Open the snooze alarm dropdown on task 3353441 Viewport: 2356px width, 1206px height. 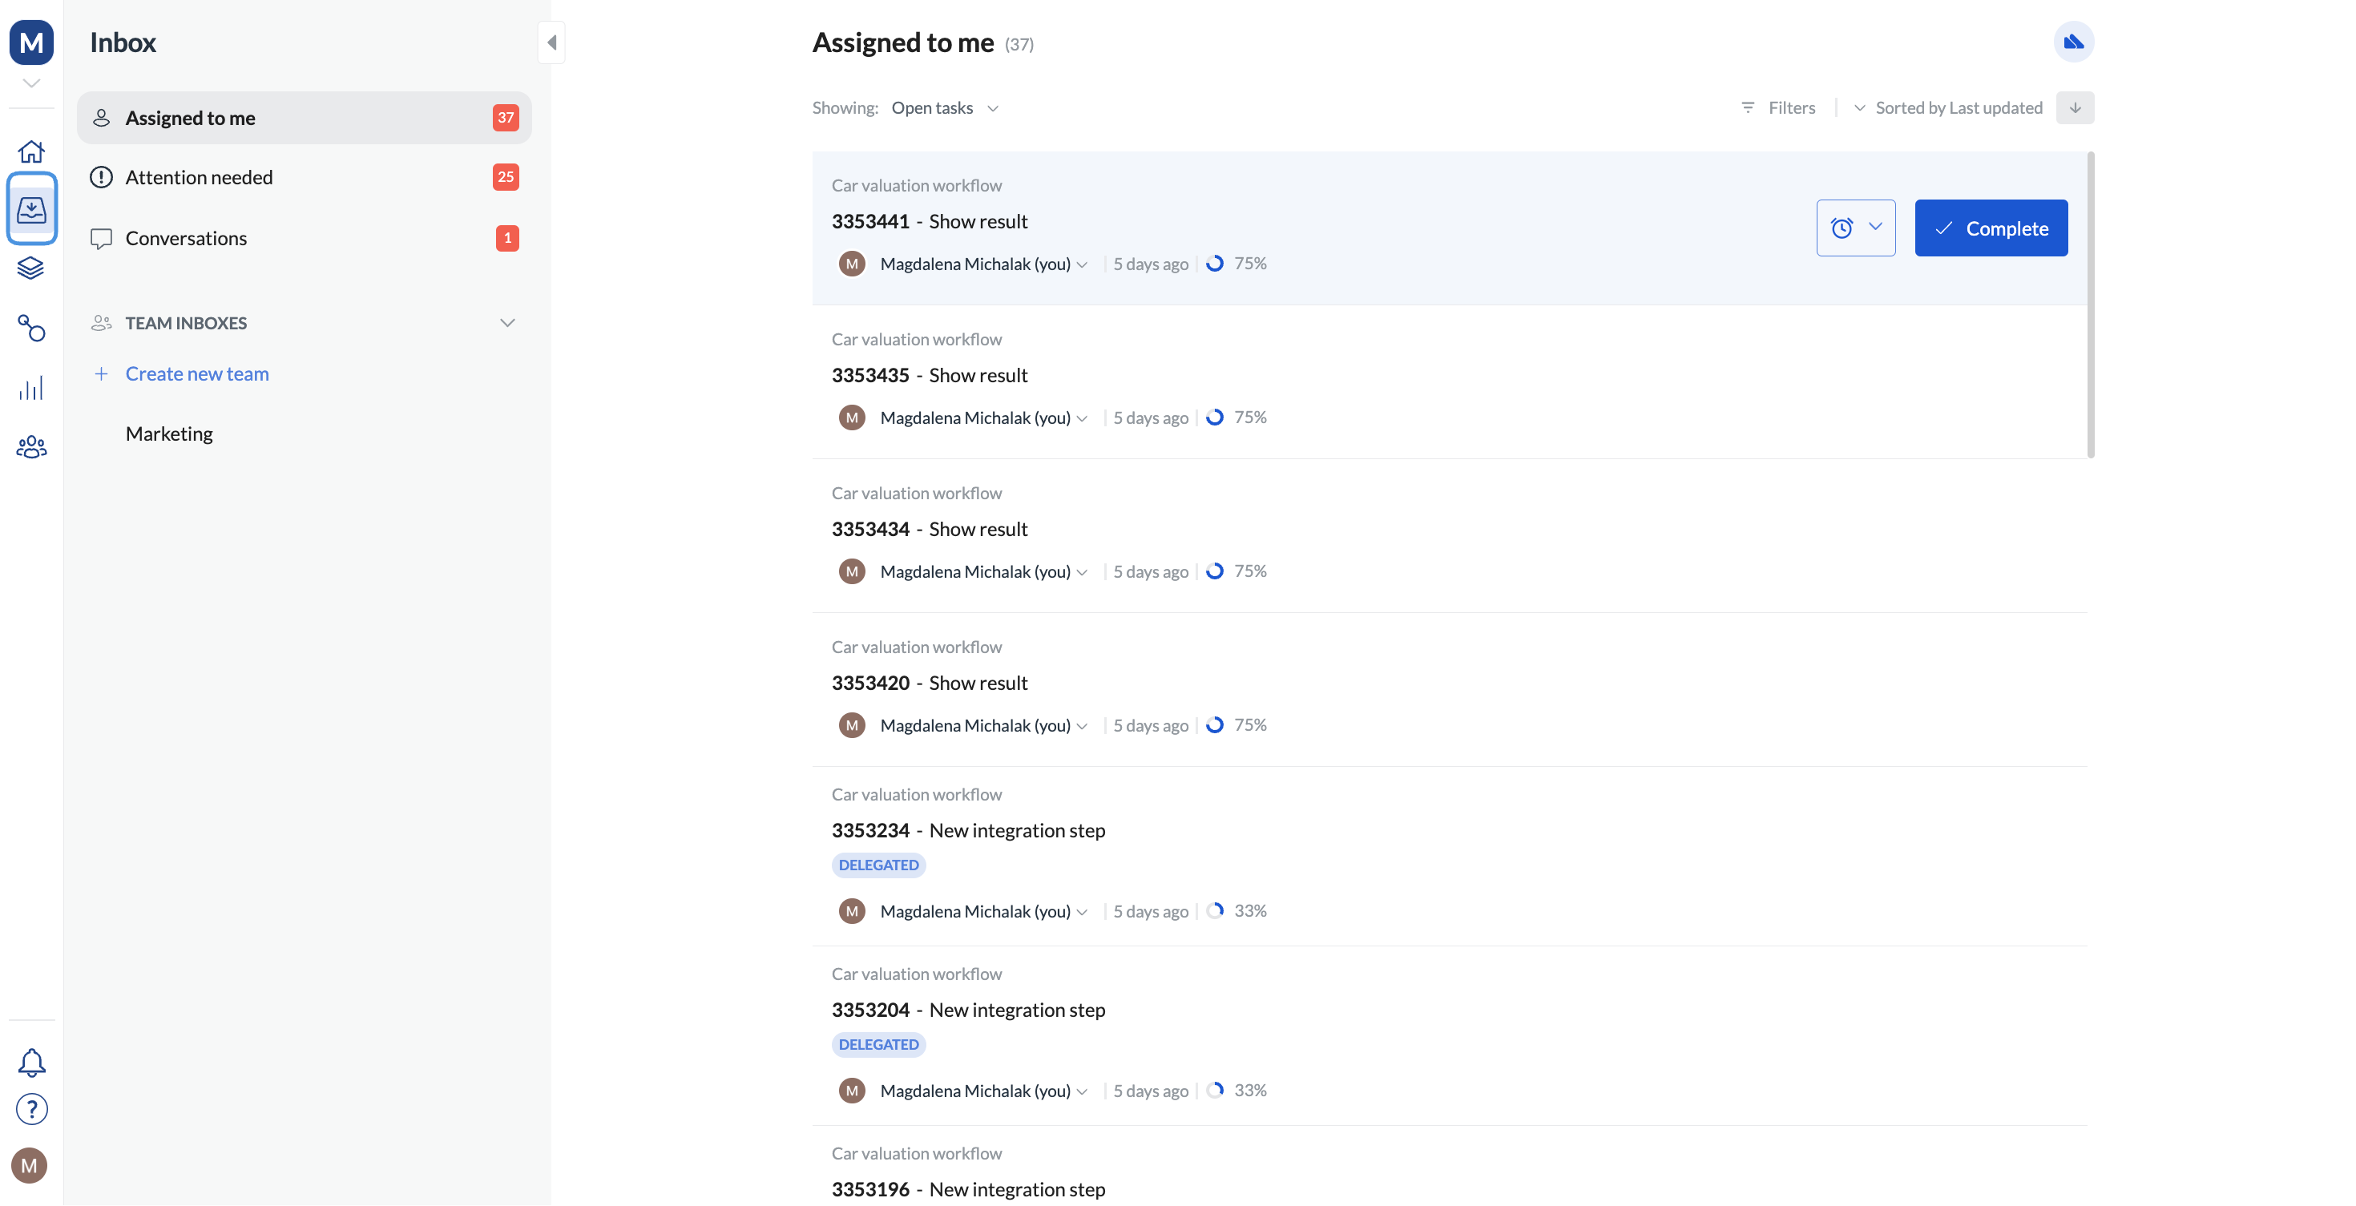point(1855,228)
